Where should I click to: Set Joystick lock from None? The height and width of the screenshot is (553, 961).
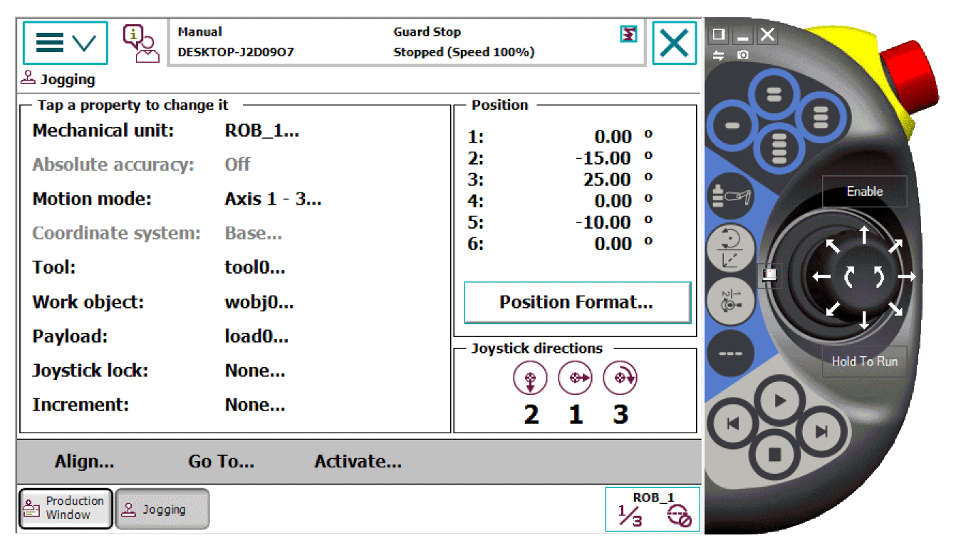(254, 371)
